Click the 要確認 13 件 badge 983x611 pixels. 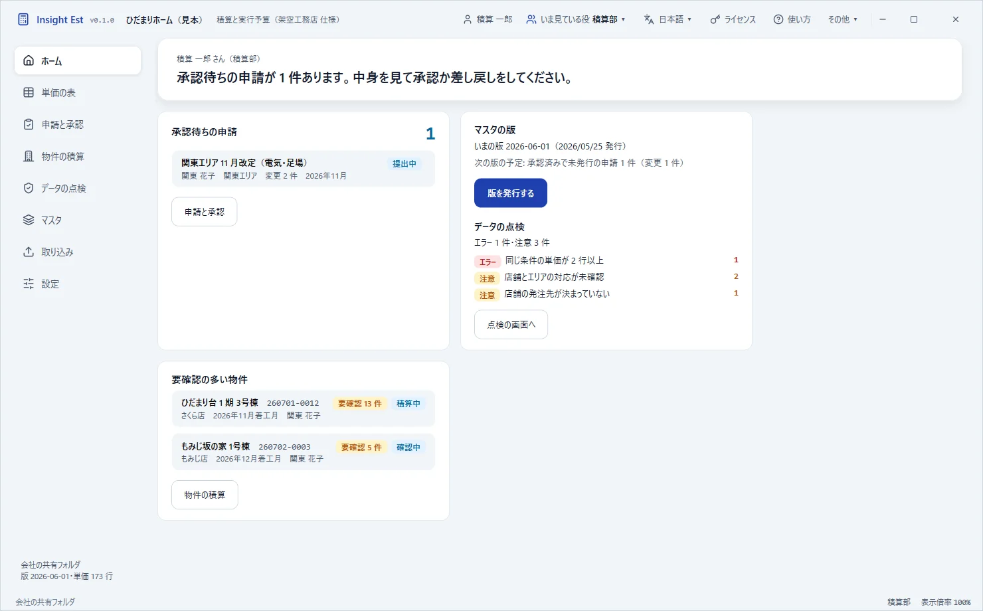tap(359, 403)
